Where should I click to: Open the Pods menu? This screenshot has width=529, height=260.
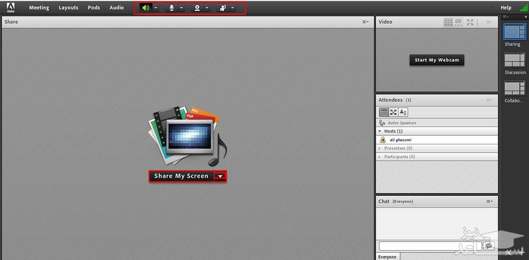click(x=94, y=8)
